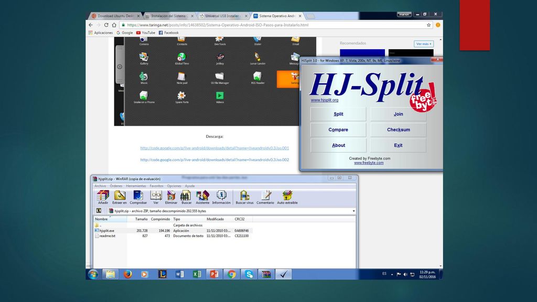Show hidden system tray icons
Image resolution: width=537 pixels, height=302 pixels.
click(x=392, y=274)
